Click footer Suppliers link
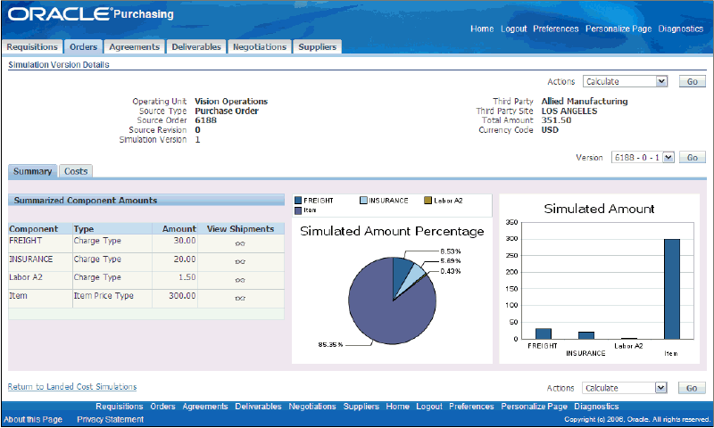The width and height of the screenshot is (714, 428). pyautogui.click(x=361, y=407)
